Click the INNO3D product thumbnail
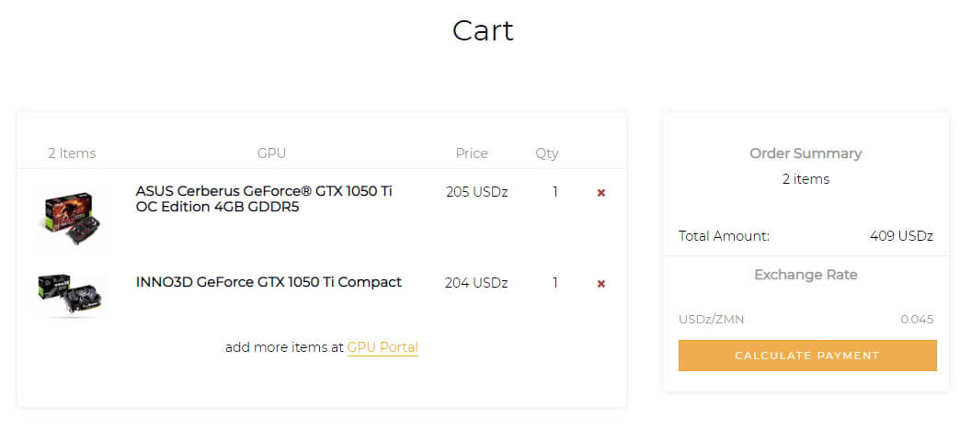Screen dimensions: 971x430 tap(70, 295)
